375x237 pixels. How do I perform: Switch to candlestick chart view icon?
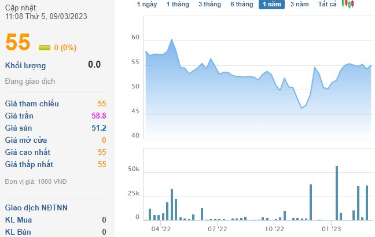coord(348,4)
